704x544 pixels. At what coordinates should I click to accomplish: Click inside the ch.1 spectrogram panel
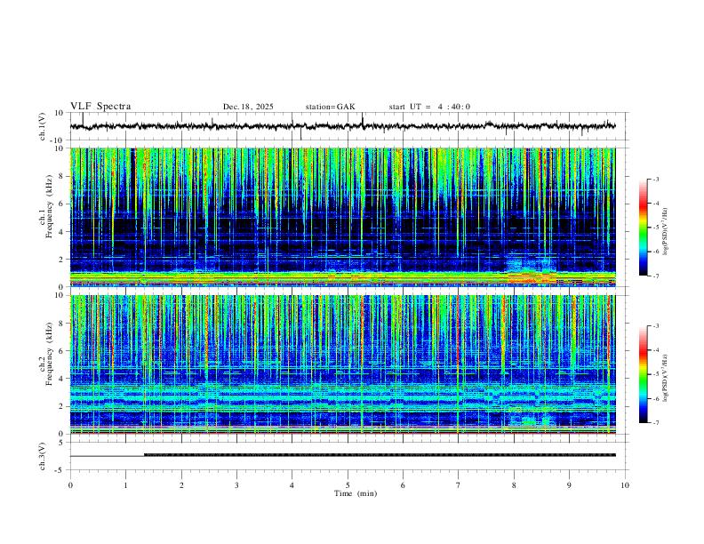343,217
